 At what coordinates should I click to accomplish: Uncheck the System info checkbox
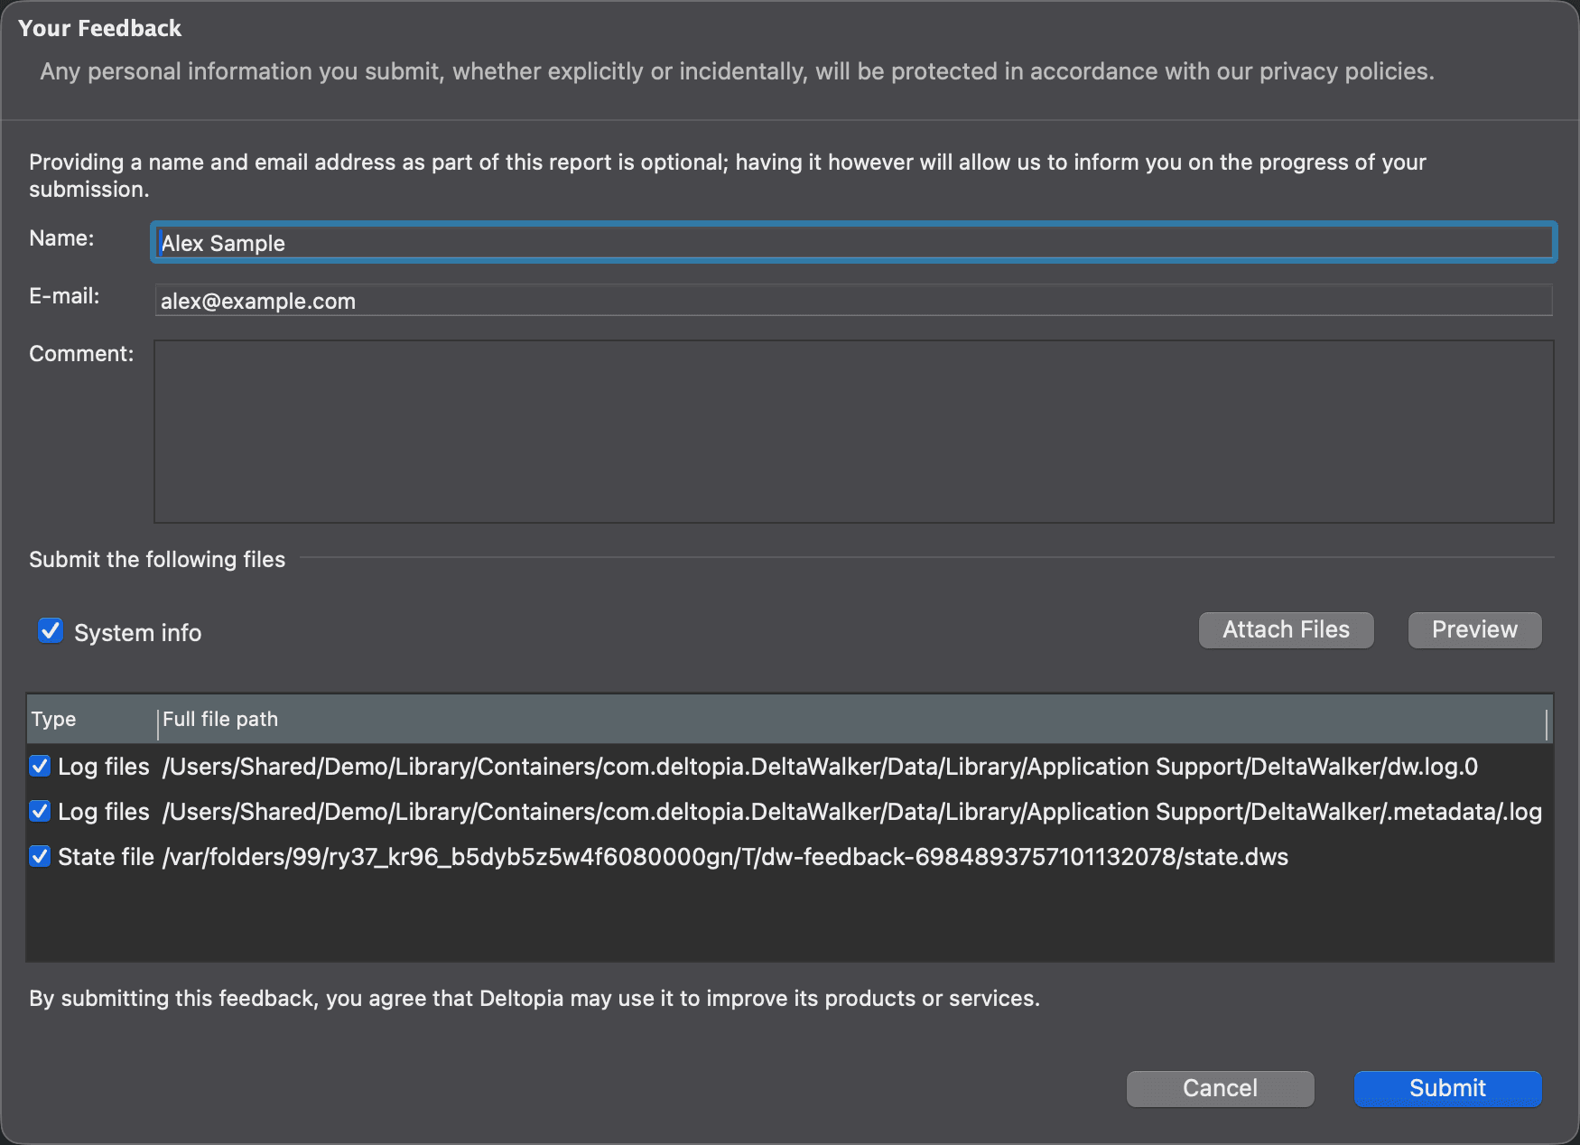click(x=51, y=631)
